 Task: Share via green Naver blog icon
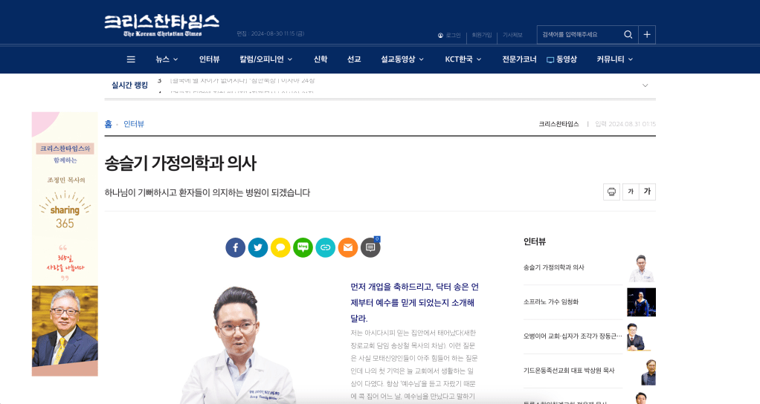(x=303, y=248)
